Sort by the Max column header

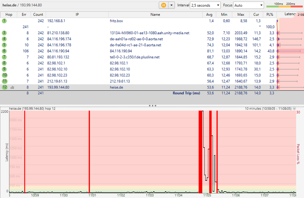click(x=241, y=15)
